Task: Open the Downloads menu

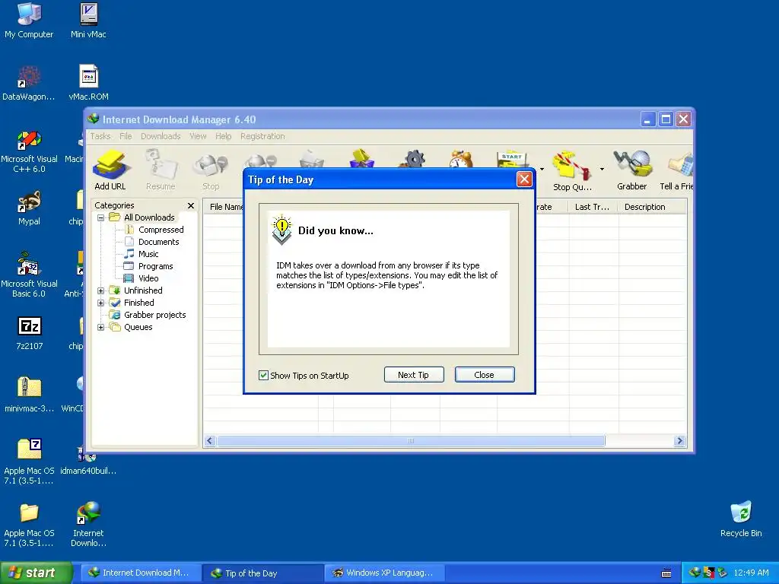Action: pos(161,136)
